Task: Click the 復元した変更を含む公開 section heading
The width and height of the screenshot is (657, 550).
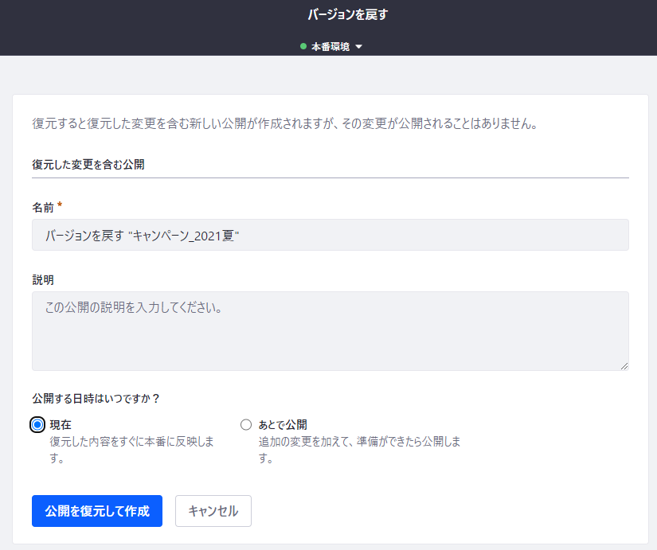Action: (88, 165)
